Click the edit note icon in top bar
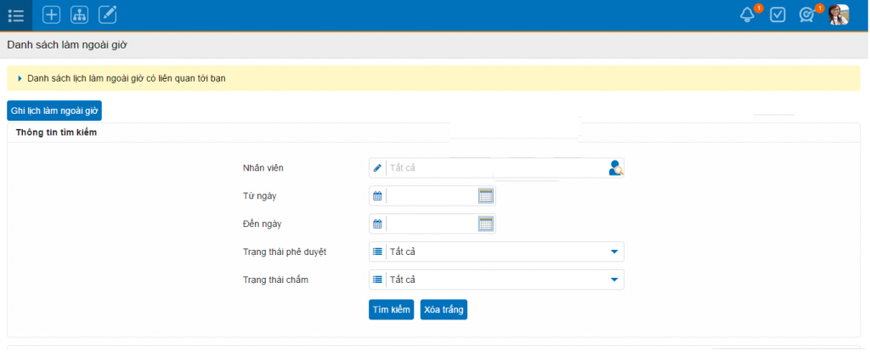Image resolution: width=870 pixels, height=356 pixels. tap(107, 14)
